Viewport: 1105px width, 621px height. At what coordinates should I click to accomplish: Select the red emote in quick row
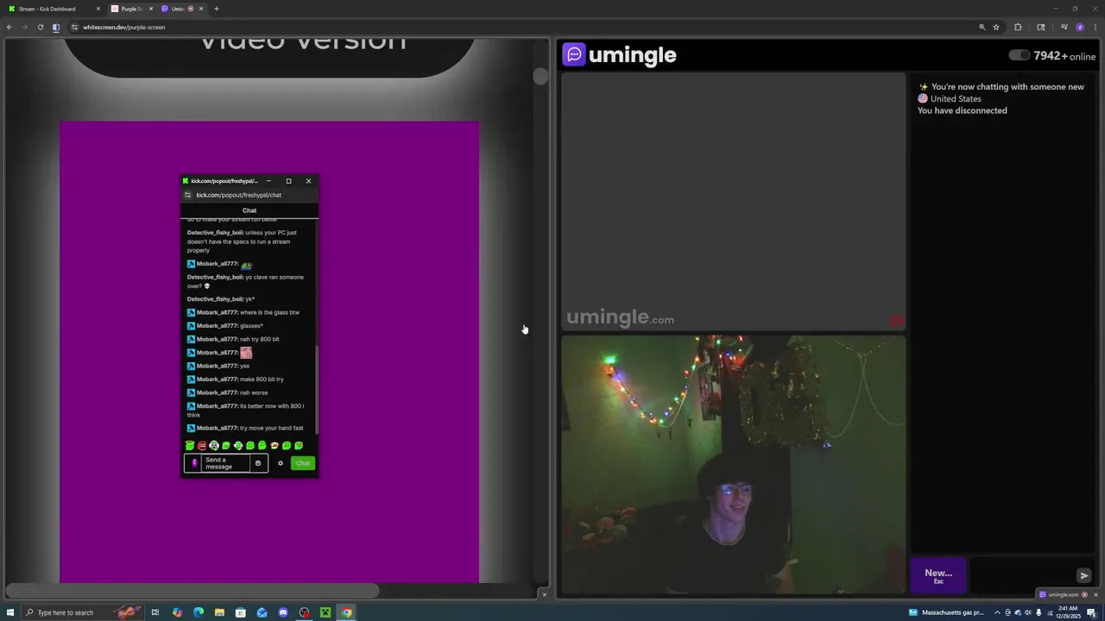pos(202,446)
